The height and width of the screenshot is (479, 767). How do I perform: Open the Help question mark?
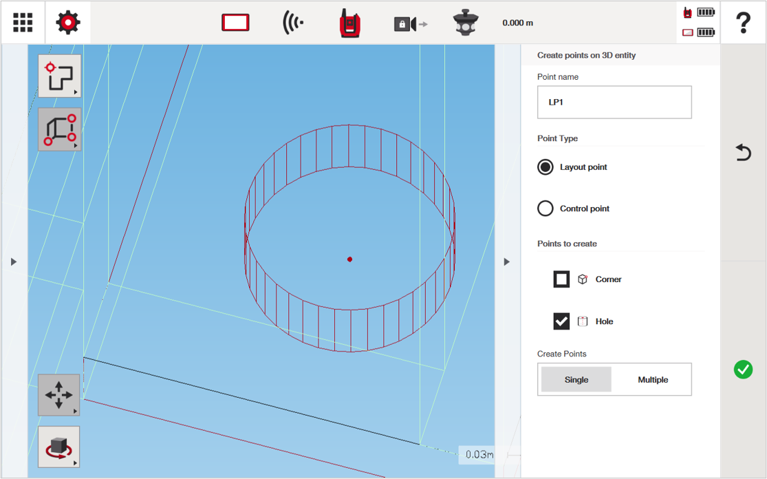744,21
